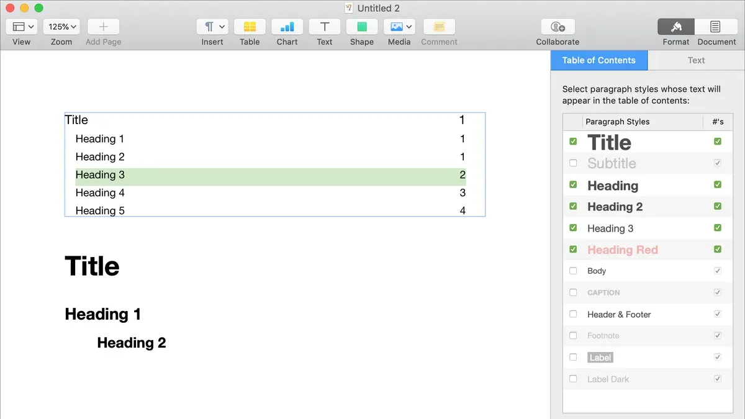
Task: Click the Add Page plus button
Action: 103,27
